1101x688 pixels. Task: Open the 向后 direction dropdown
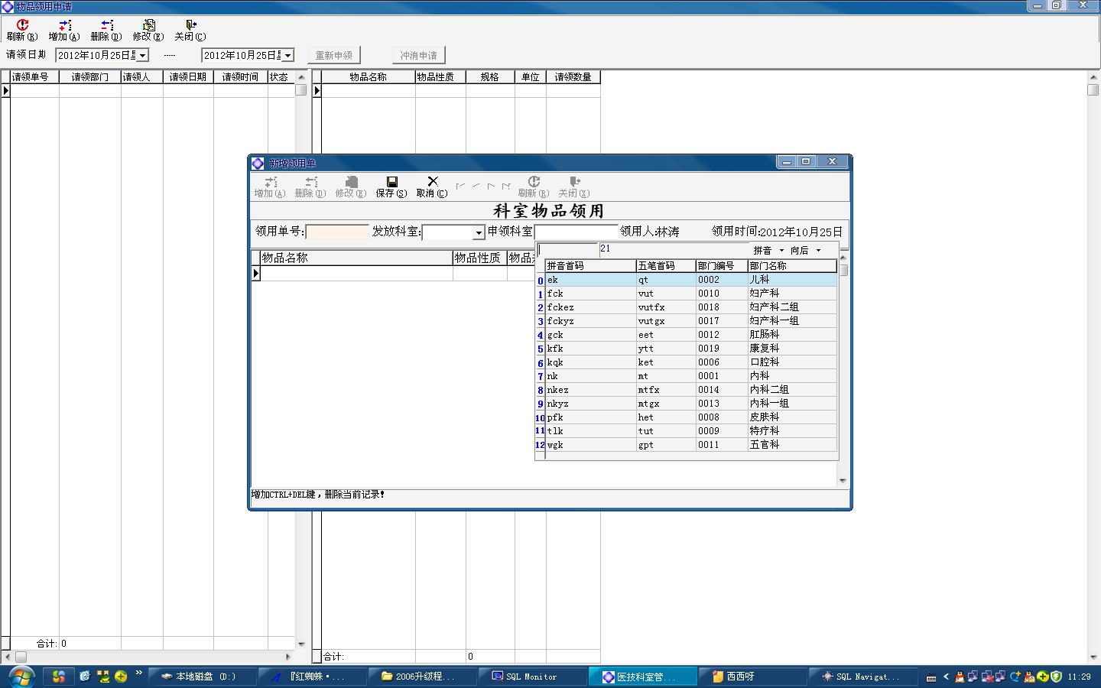pos(818,251)
